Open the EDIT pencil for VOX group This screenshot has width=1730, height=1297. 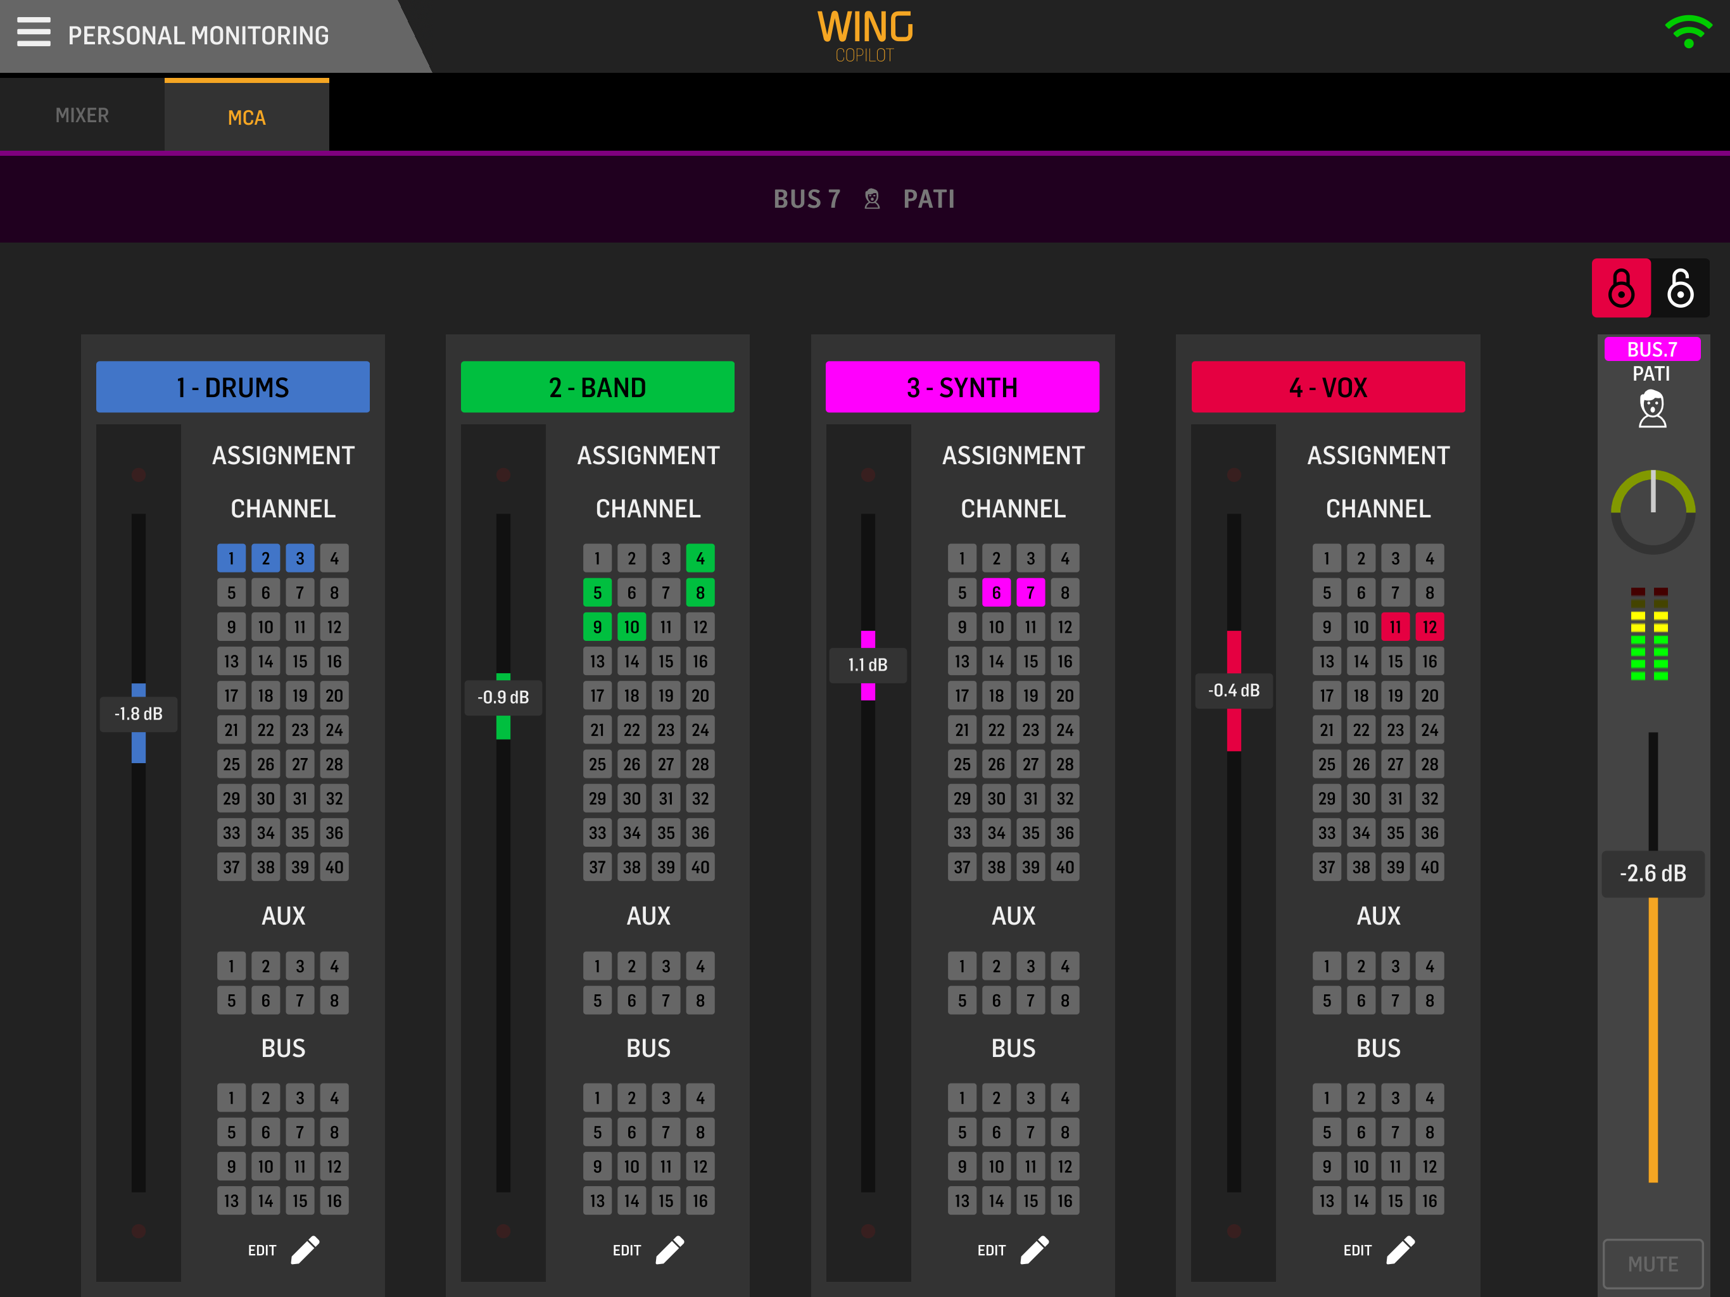tap(1400, 1250)
